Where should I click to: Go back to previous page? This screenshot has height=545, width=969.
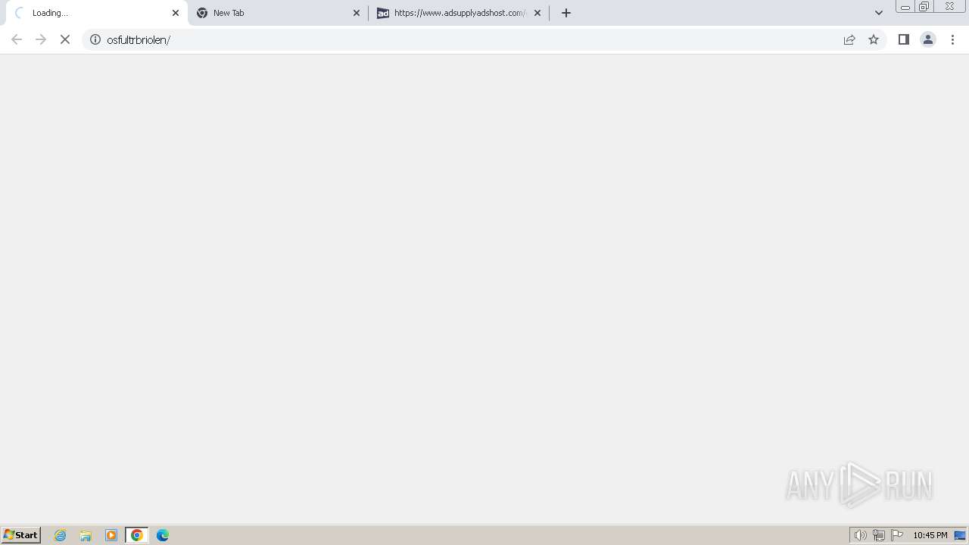pyautogui.click(x=17, y=39)
